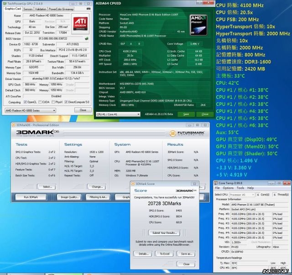Toggle the PhysX checkbox in GPU-Z
This screenshot has width=292, height=275.
53,102
